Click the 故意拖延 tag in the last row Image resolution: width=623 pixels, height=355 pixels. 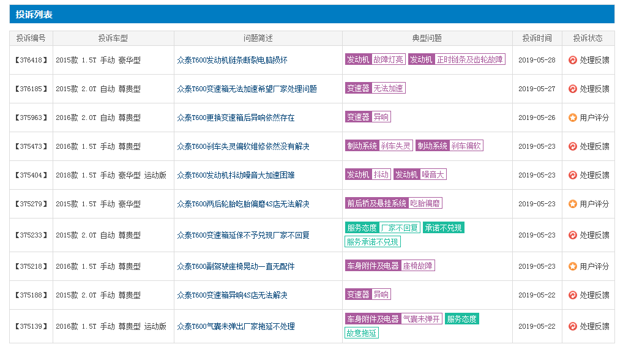pos(362,333)
